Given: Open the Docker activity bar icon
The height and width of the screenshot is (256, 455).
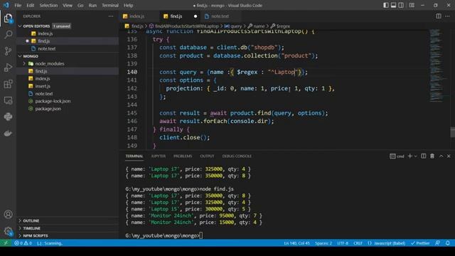Looking at the screenshot, I should [8, 133].
